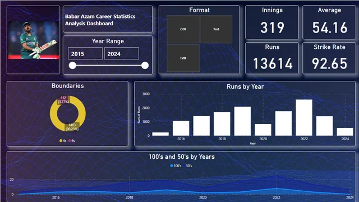Click the 2020 bar in Runs by Year
This screenshot has width=359, height=202.
coord(263,130)
